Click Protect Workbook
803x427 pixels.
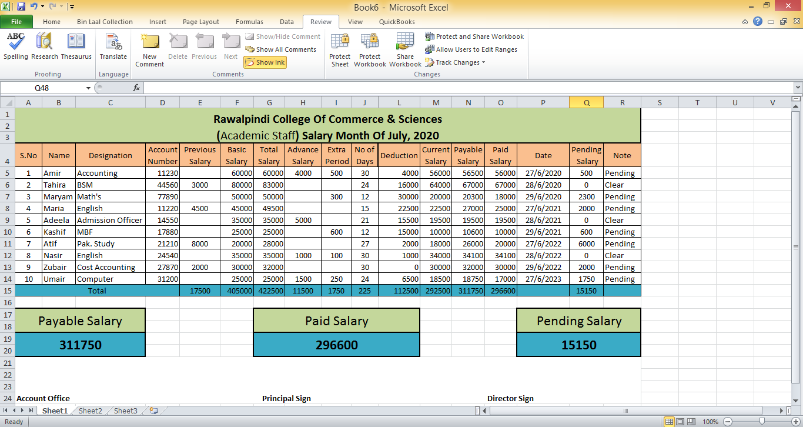coord(370,49)
